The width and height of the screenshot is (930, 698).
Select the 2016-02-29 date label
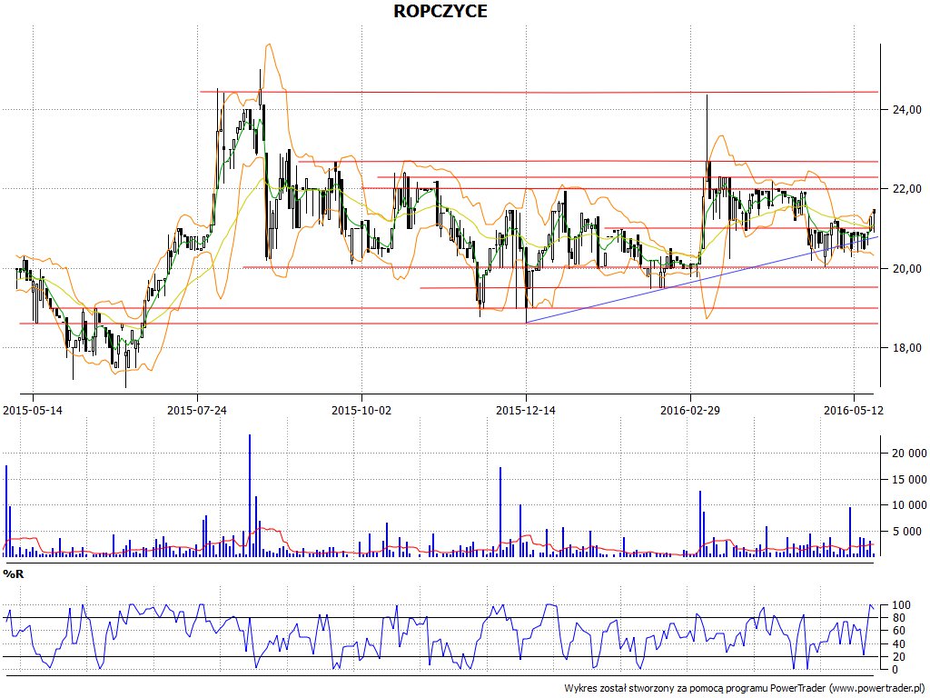pos(690,410)
